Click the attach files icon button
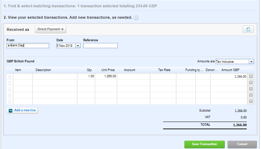Image resolution: width=261 pixels, height=149 pixels. click(x=248, y=29)
